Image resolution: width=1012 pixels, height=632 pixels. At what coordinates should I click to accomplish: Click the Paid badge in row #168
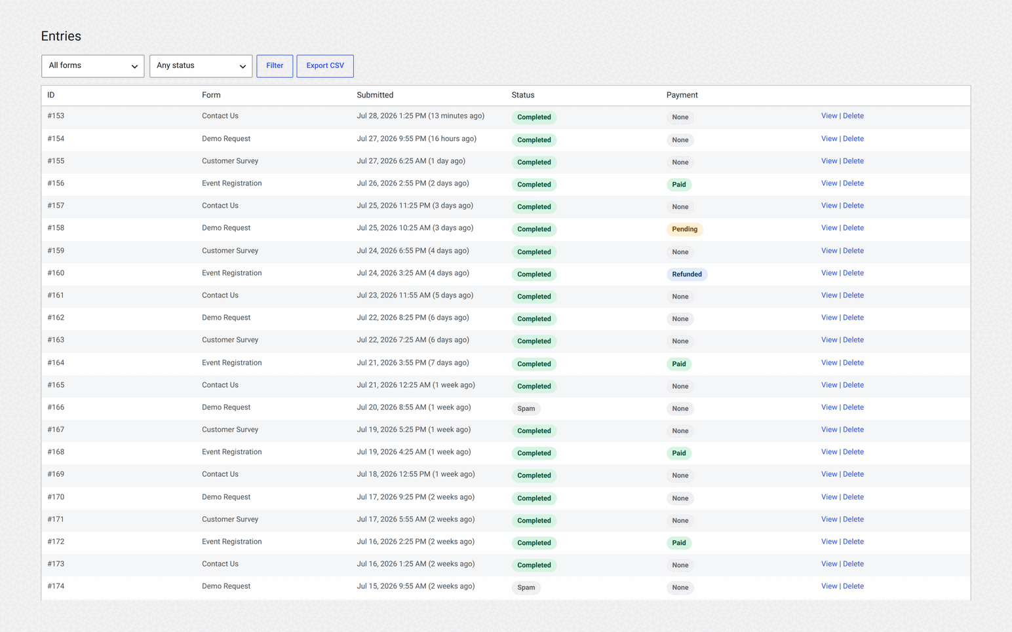click(x=679, y=453)
